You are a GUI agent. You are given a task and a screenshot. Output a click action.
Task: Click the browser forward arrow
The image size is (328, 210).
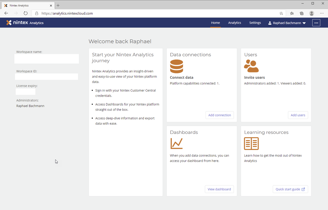pyautogui.click(x=16, y=13)
